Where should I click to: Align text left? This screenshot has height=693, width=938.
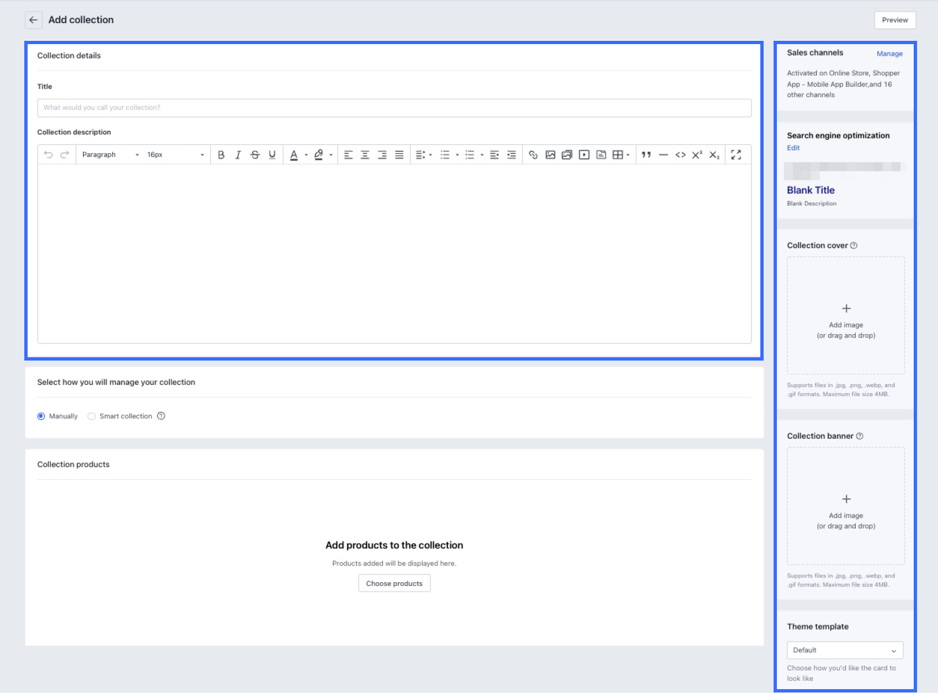[x=348, y=155]
